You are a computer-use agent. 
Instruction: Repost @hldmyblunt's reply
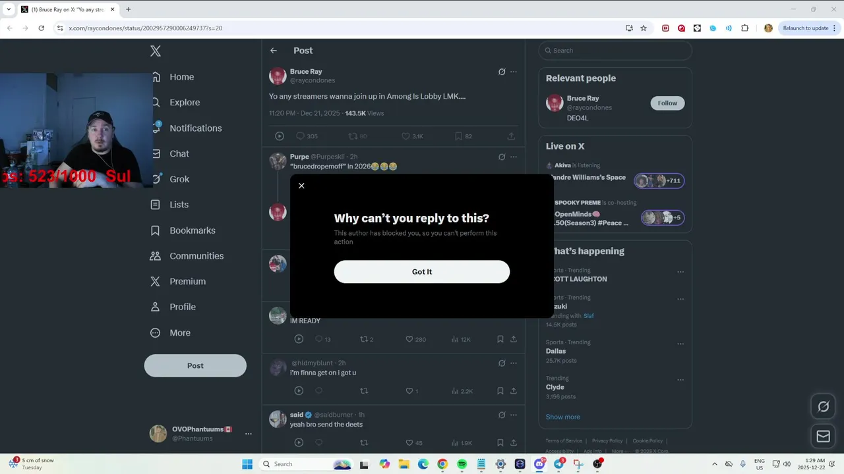[x=363, y=391]
